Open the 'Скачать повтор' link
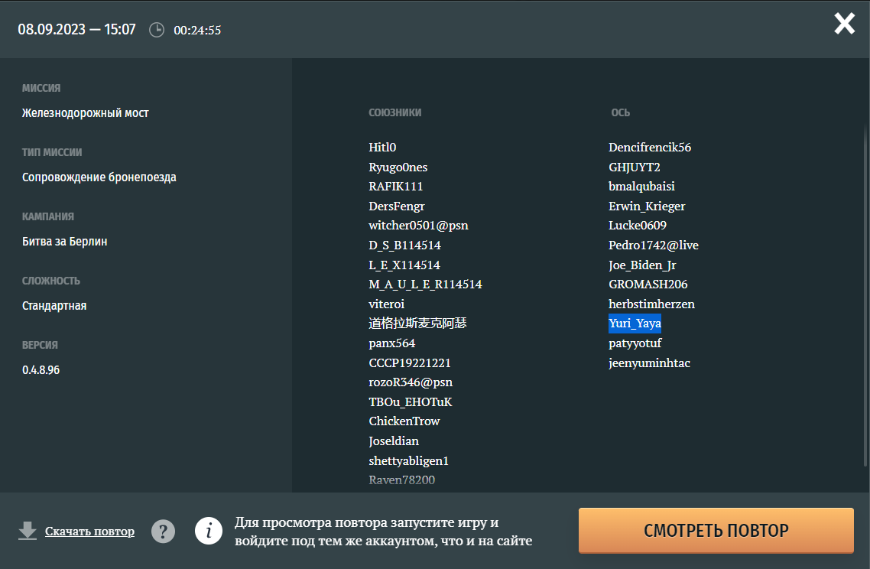 [89, 532]
